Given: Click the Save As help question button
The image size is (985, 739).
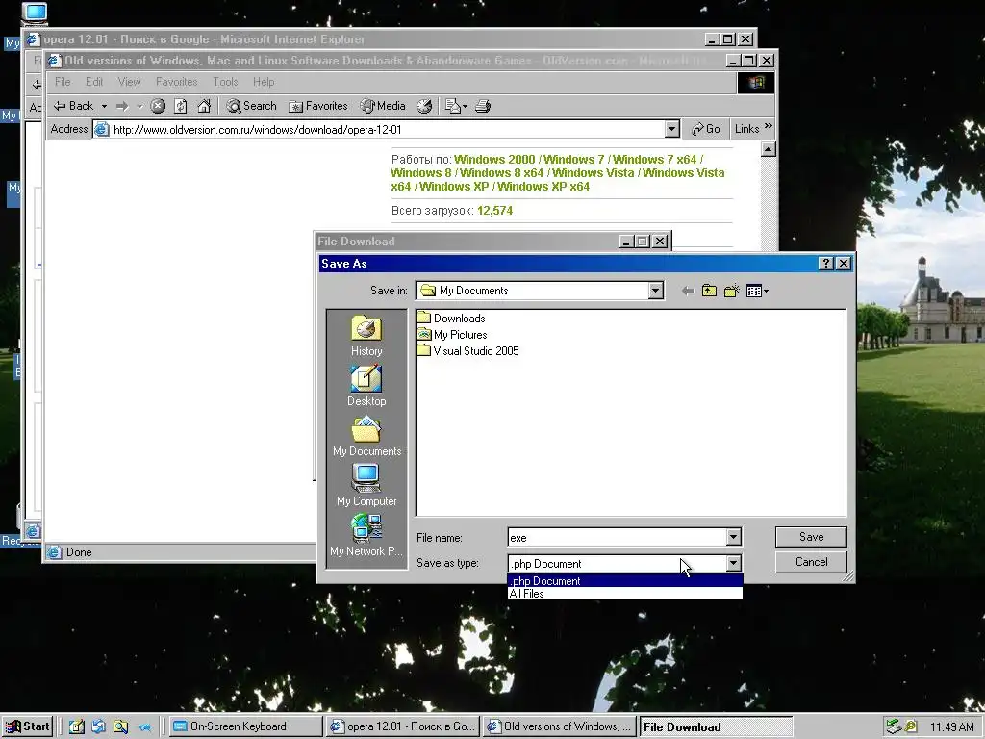Looking at the screenshot, I should tap(826, 264).
